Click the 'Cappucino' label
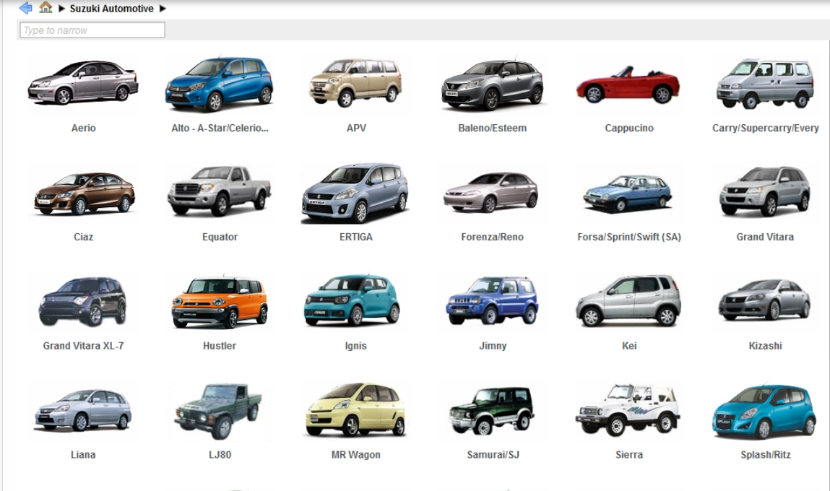 (629, 128)
